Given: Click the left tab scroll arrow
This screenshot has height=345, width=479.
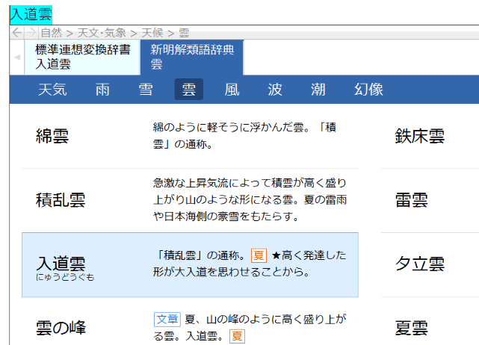Looking at the screenshot, I should 17,57.
